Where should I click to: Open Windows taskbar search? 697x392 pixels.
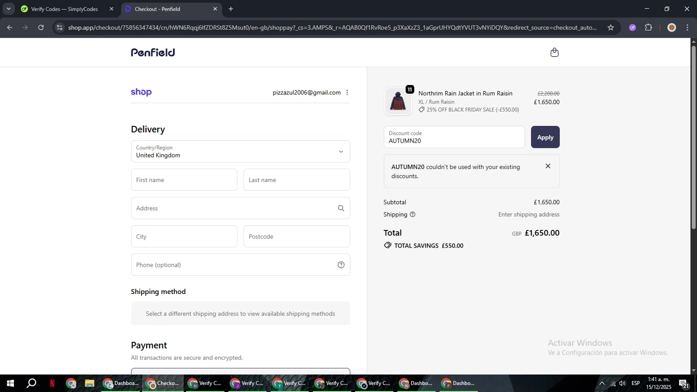[31, 383]
